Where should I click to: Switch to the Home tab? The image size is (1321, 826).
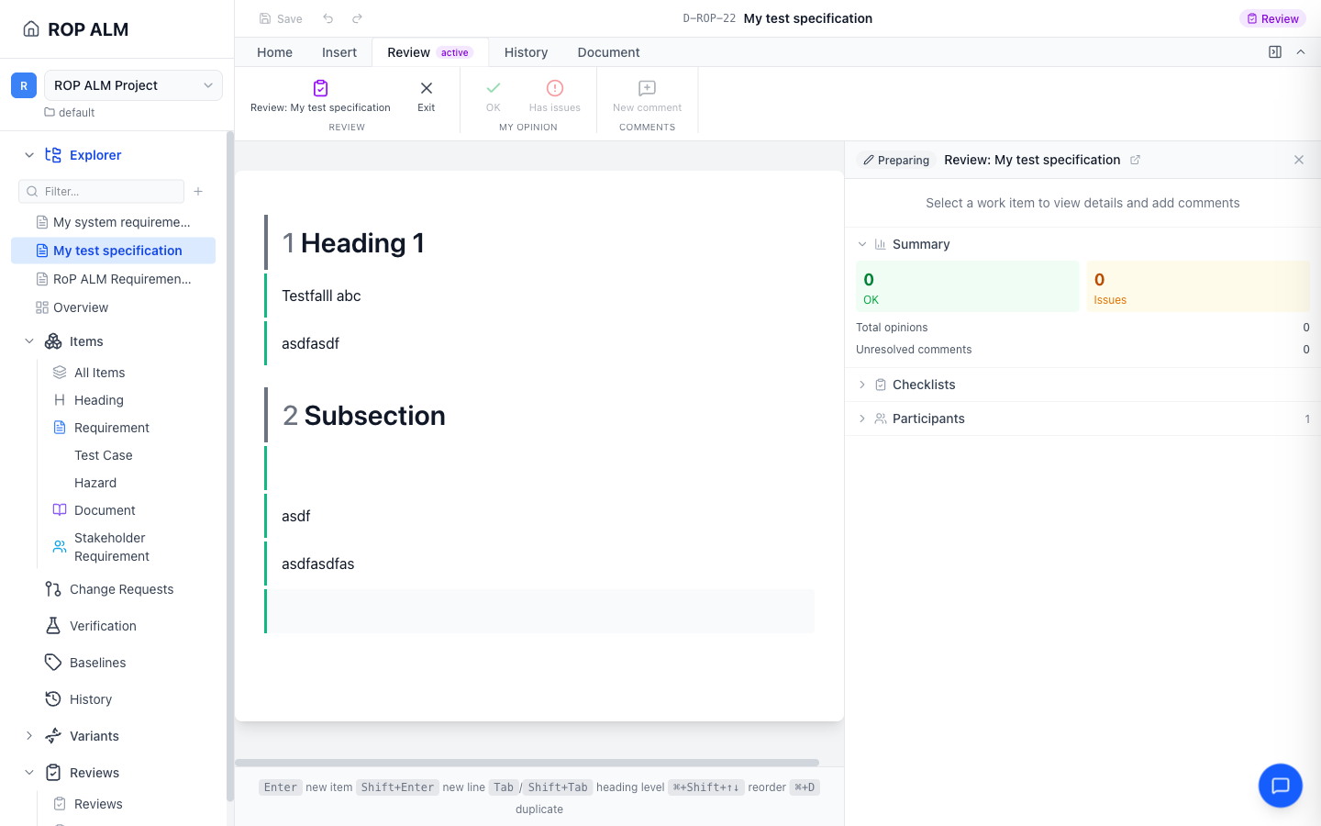pyautogui.click(x=274, y=52)
